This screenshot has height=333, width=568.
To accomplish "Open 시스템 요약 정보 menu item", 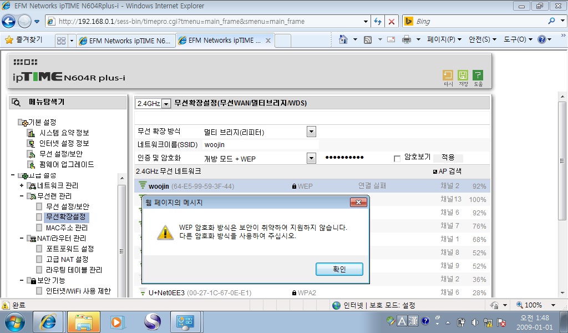I will (x=64, y=133).
